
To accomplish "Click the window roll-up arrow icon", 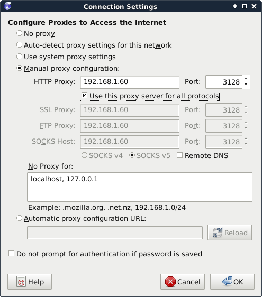I will coord(235,6).
